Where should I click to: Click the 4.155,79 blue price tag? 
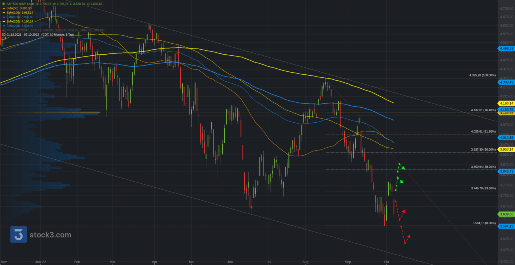(x=506, y=109)
